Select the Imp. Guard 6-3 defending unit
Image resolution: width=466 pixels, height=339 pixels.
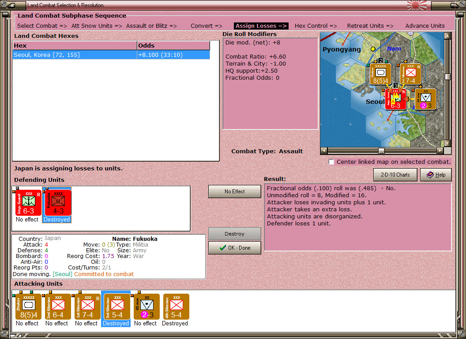28,203
